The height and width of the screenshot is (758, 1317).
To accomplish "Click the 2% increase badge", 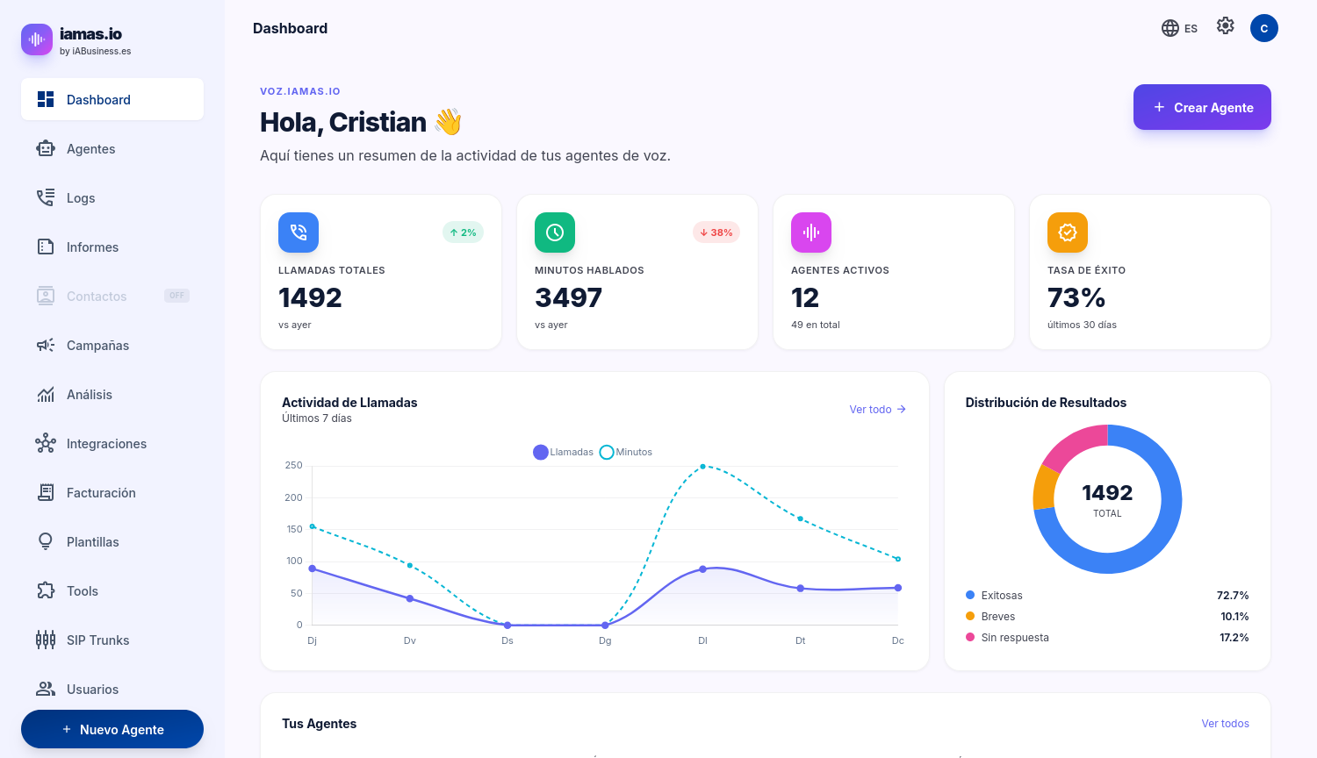I will 463,232.
